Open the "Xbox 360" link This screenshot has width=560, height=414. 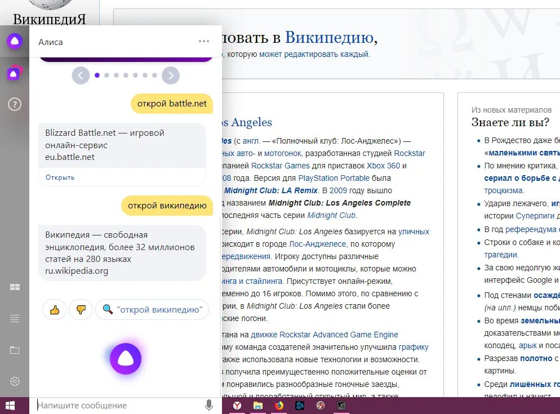(x=383, y=166)
